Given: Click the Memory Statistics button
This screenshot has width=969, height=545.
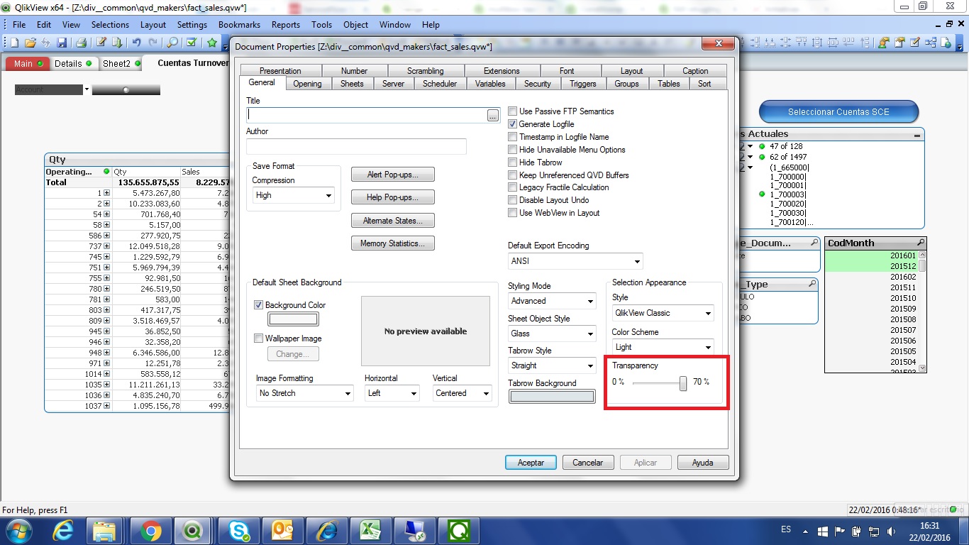Looking at the screenshot, I should click(392, 243).
